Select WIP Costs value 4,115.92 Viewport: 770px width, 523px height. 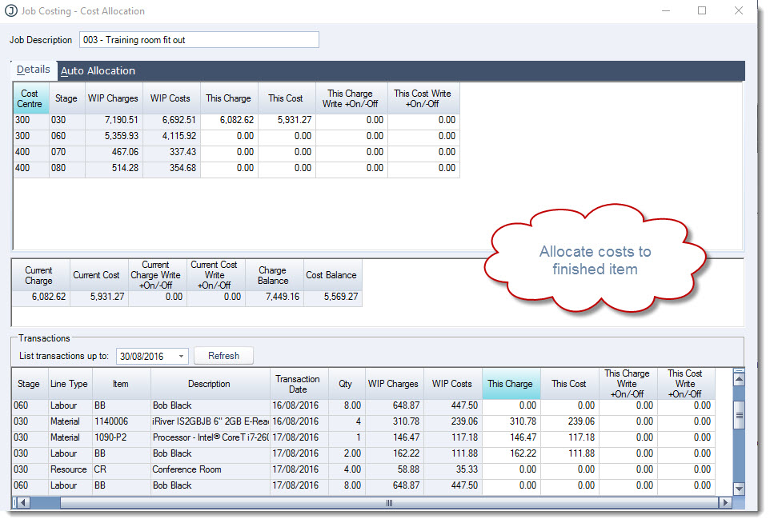171,136
